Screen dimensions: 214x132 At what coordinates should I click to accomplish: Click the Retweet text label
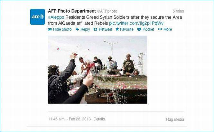105,29
